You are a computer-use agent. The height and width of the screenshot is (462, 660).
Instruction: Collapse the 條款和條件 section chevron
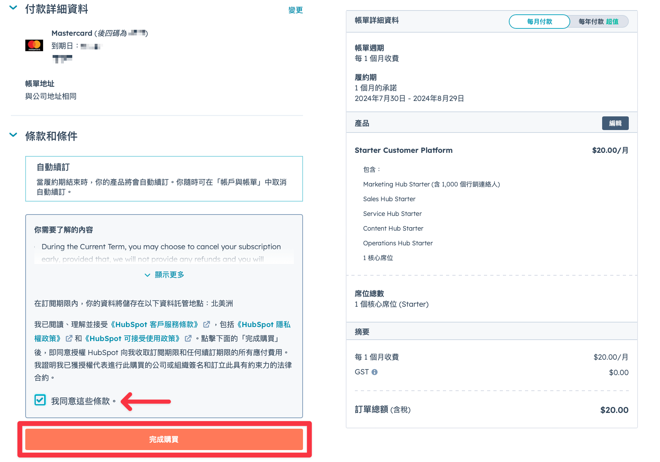point(13,135)
